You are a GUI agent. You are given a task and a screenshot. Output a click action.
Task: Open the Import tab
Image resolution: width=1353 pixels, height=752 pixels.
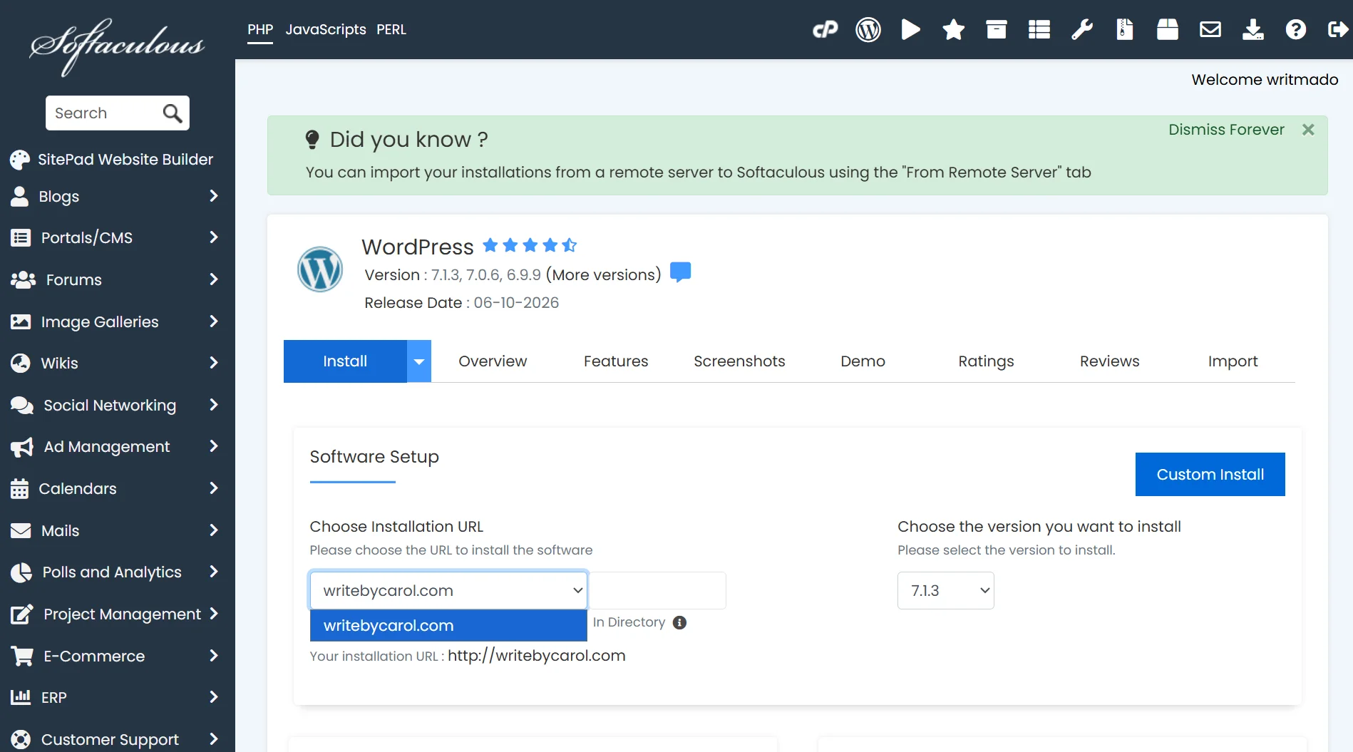[x=1233, y=361]
